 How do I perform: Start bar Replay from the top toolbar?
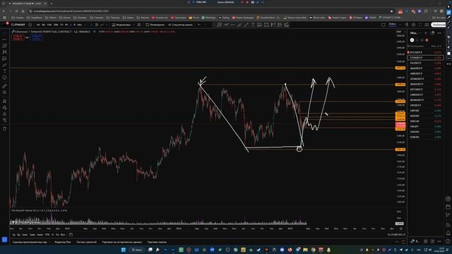click(181, 25)
